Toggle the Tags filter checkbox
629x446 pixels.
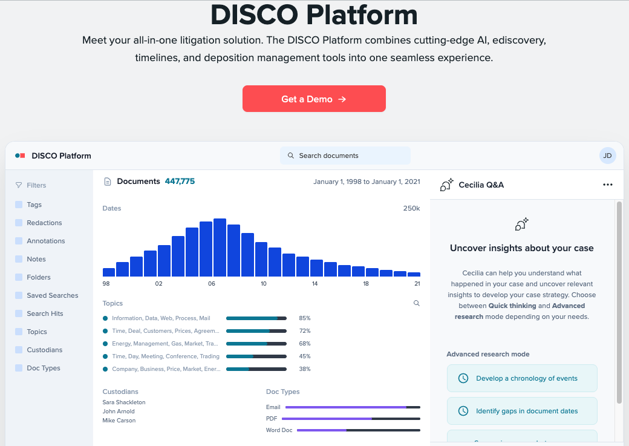coord(19,205)
